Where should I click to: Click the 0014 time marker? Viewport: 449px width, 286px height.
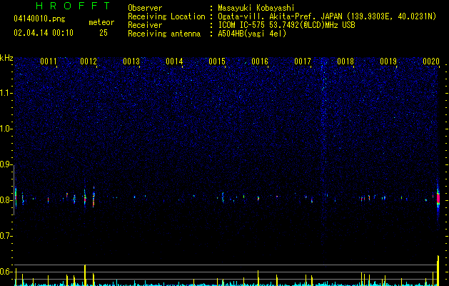[x=174, y=61]
